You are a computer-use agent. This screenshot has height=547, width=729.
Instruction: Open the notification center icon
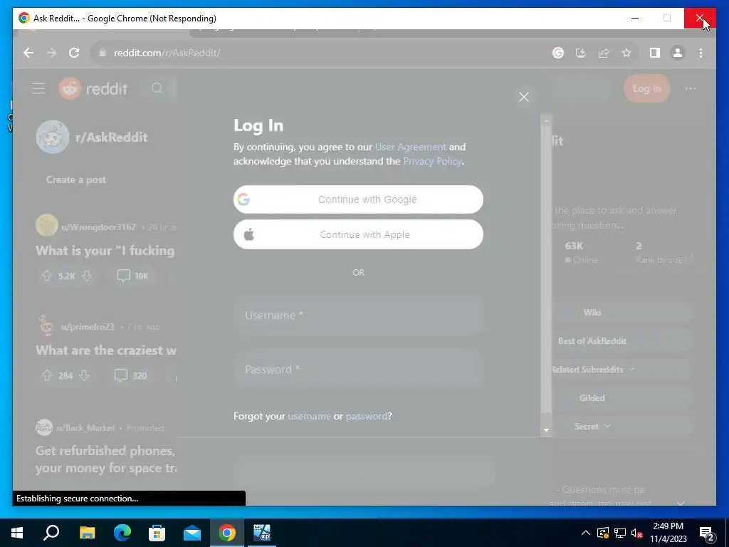pos(707,533)
